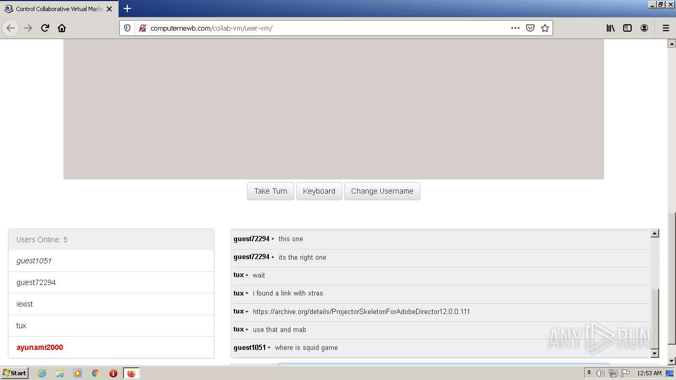Open a new browser tab
The image size is (676, 380).
coord(127,8)
